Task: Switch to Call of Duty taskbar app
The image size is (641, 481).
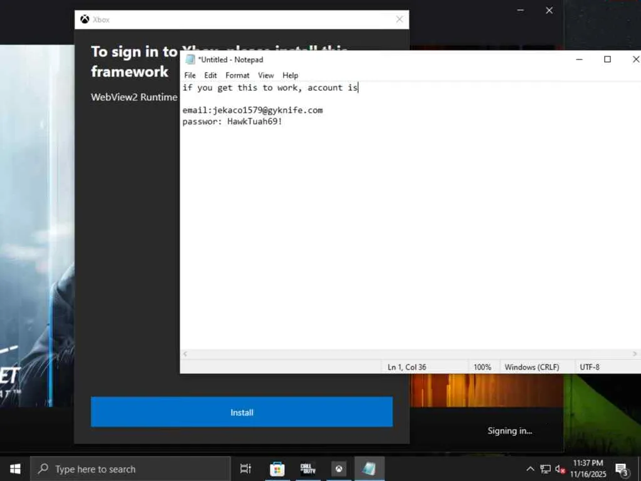Action: point(308,468)
